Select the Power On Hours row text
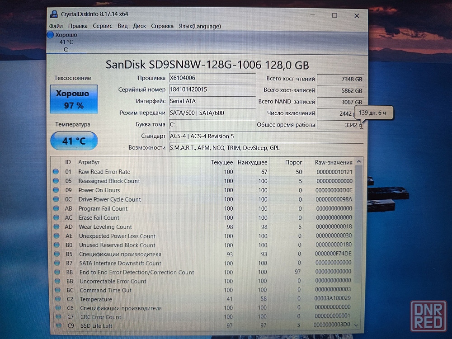The image size is (452, 339). point(99,190)
